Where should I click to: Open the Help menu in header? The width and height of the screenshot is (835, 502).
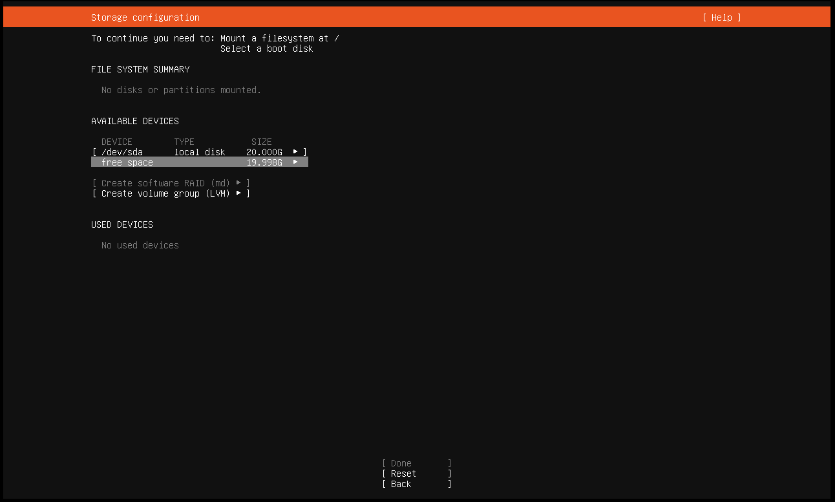coord(721,17)
